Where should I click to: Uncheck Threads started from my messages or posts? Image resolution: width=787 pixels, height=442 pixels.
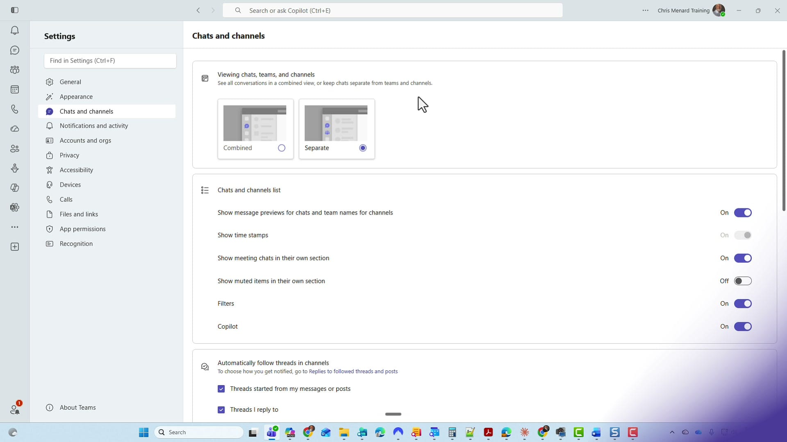(x=221, y=389)
